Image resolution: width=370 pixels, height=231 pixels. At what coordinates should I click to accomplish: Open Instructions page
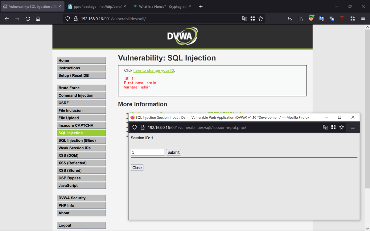tap(81, 68)
